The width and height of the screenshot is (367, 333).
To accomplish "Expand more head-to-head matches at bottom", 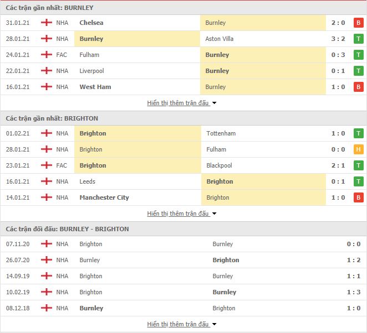I will click(182, 324).
